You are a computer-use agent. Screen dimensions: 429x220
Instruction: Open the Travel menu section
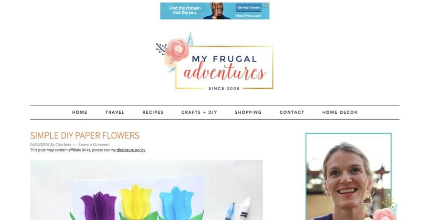tap(115, 113)
